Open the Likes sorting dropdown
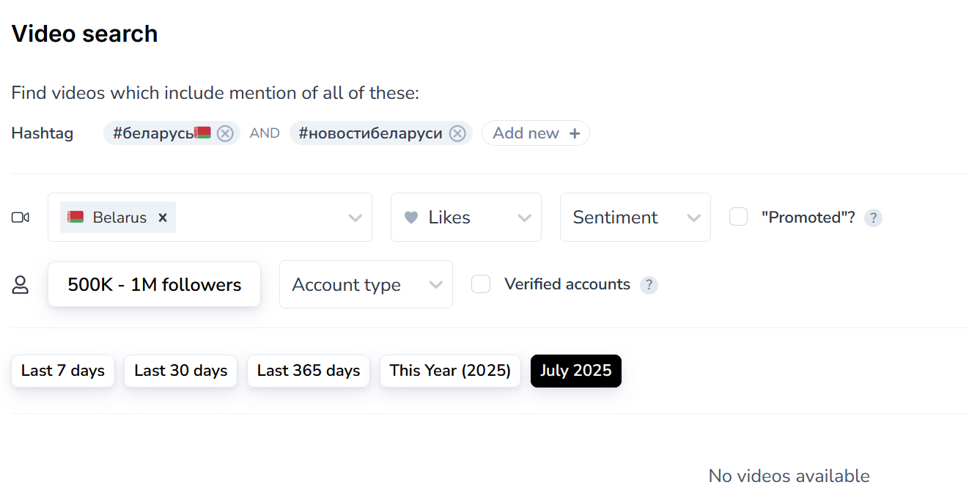The width and height of the screenshot is (969, 504). (x=466, y=218)
